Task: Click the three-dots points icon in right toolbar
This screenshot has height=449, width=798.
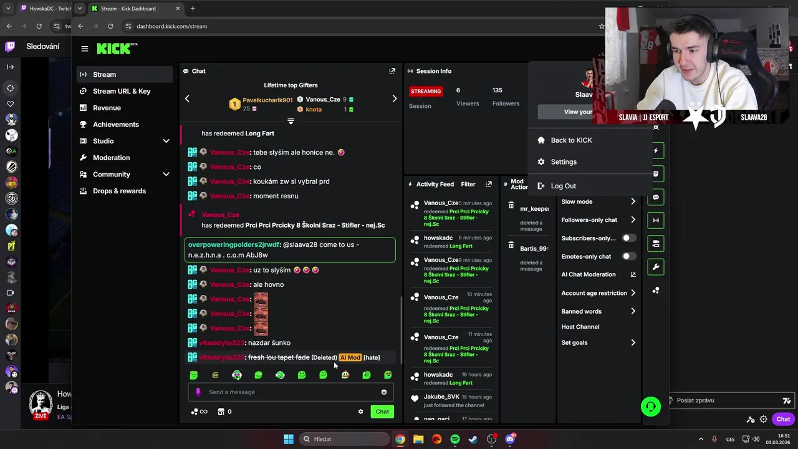Action: [656, 290]
